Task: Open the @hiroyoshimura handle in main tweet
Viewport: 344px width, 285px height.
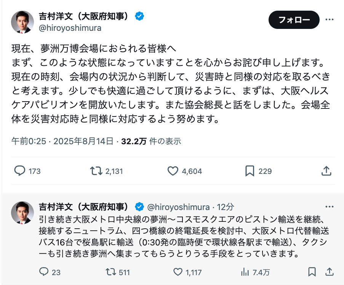Action: tap(70, 28)
